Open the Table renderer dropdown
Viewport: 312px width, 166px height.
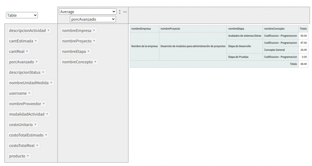pyautogui.click(x=22, y=15)
